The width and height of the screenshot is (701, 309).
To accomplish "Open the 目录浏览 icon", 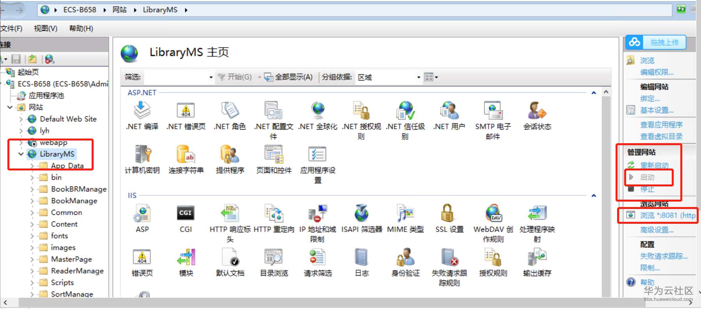I will pos(274,257).
